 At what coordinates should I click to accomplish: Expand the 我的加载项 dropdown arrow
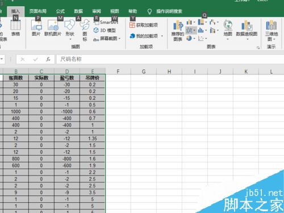162,36
